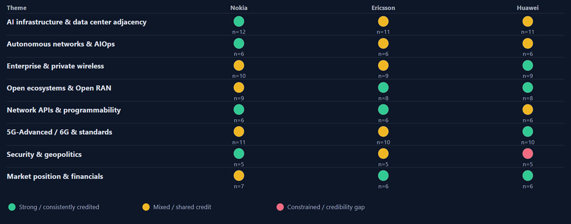
Task: Select Ericsson's dot for 5G-Advanced / 6G row
Action: tap(383, 132)
